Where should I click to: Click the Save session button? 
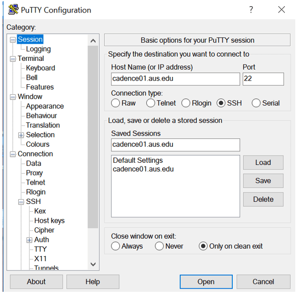coord(263,180)
